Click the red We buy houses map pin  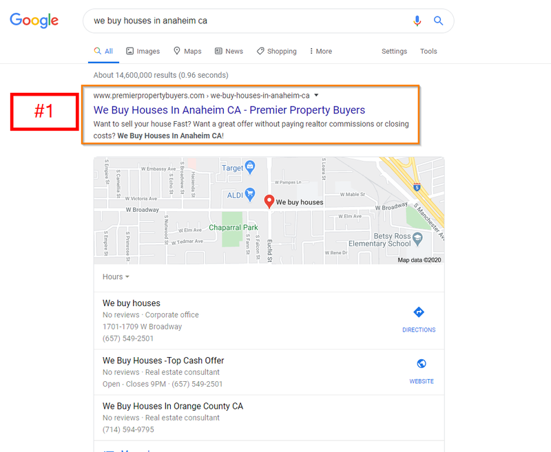(x=269, y=202)
